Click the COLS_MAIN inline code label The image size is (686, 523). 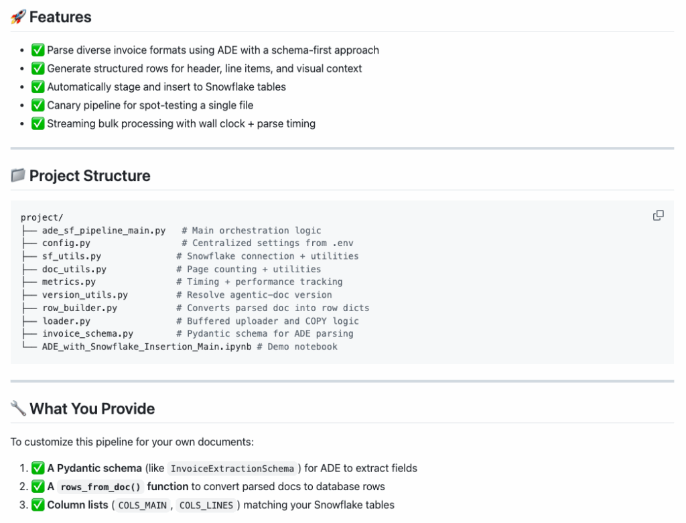[142, 506]
